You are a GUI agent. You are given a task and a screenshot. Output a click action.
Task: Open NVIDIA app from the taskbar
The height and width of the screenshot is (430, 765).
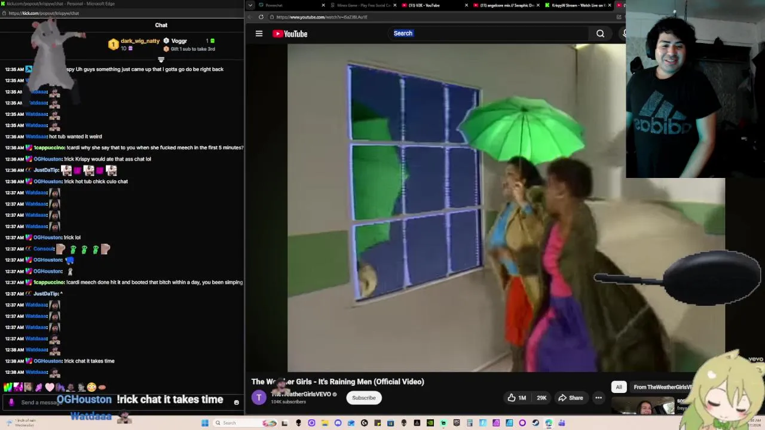[430, 423]
